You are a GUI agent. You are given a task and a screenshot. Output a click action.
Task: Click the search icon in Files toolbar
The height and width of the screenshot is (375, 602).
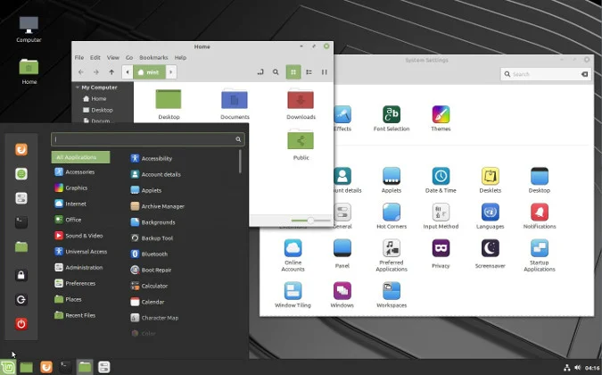pos(276,72)
